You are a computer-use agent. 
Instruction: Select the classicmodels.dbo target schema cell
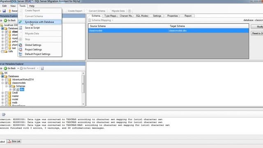pyautogui.click(x=208, y=31)
